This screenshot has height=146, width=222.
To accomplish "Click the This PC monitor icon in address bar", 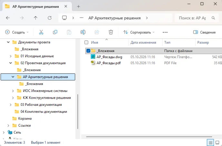I will click(65, 18).
